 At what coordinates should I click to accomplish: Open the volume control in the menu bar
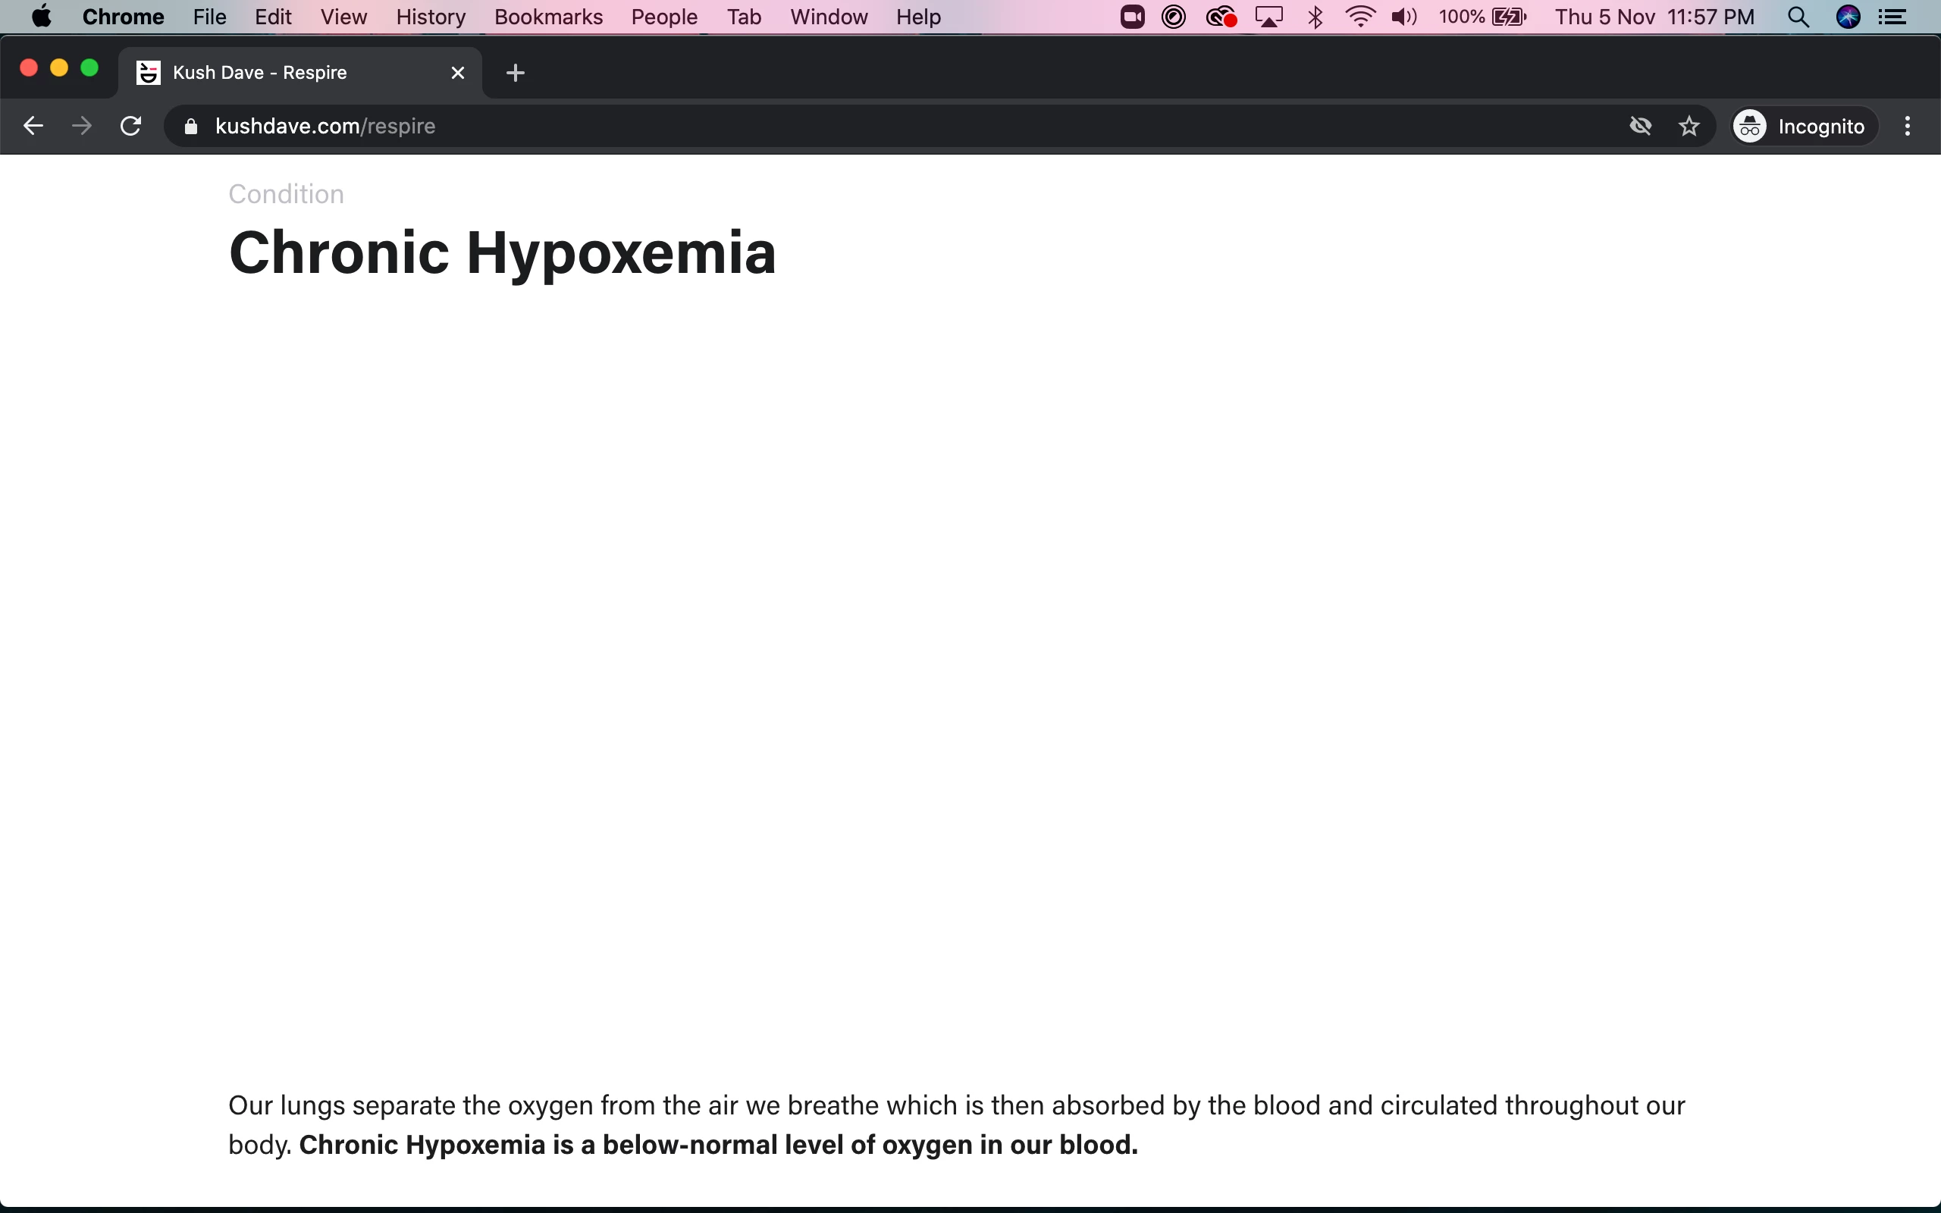tap(1403, 17)
